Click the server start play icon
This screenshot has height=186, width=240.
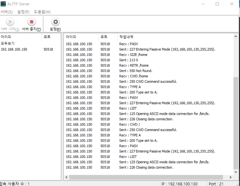click(x=10, y=22)
